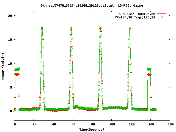
Task: Click the top of the first peak near 30 seconds
Action: pyautogui.click(x=42, y=28)
